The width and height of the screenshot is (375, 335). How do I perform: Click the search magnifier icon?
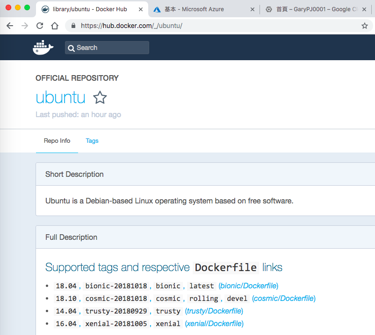[71, 48]
